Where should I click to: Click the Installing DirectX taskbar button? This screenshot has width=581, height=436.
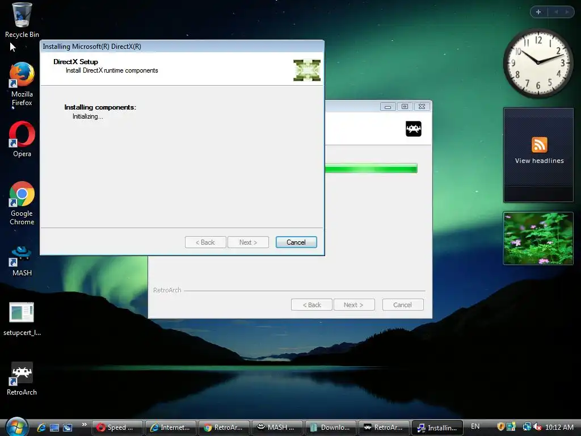pos(437,427)
